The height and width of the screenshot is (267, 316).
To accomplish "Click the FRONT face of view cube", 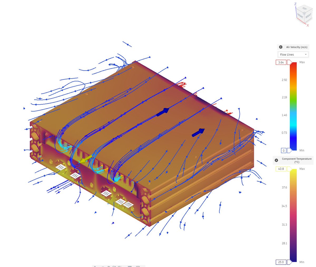I will (x=300, y=16).
